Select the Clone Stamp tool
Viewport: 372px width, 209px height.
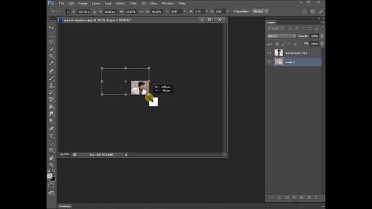(51, 85)
